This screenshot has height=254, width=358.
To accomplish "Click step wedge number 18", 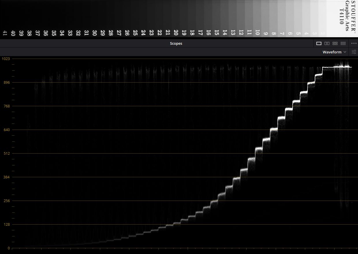I will 192,33.
